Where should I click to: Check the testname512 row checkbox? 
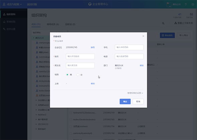71,113
